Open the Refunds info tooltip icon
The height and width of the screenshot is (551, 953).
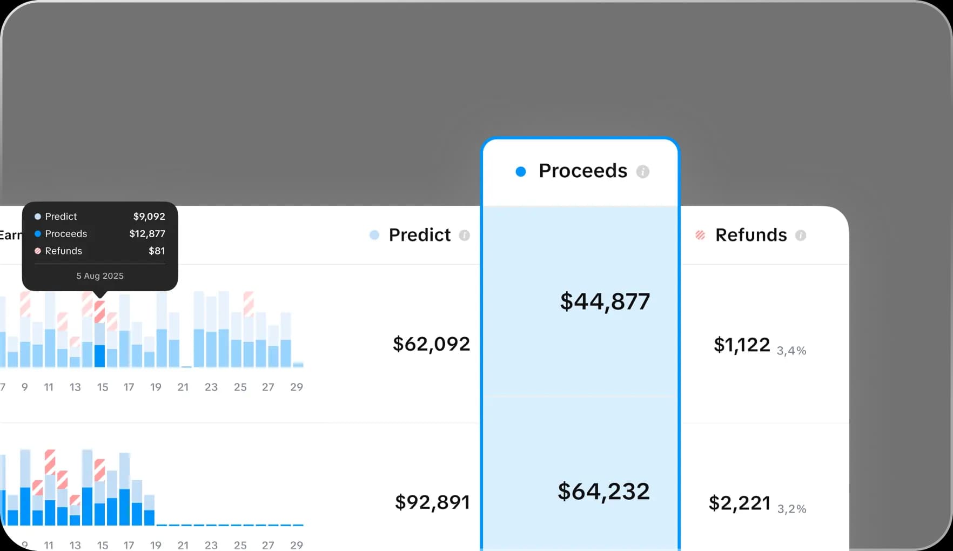click(x=802, y=236)
